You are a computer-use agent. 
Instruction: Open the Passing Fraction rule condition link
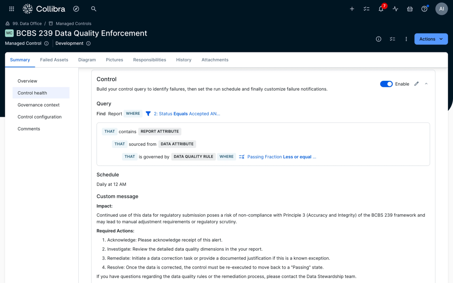281,157
